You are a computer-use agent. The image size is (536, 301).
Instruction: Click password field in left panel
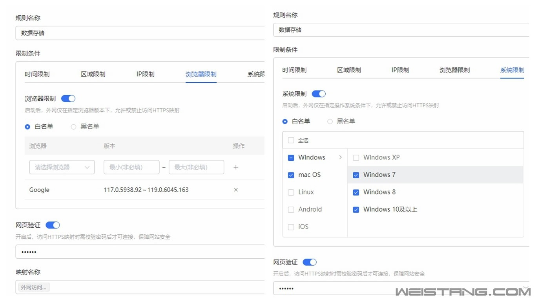coord(140,252)
